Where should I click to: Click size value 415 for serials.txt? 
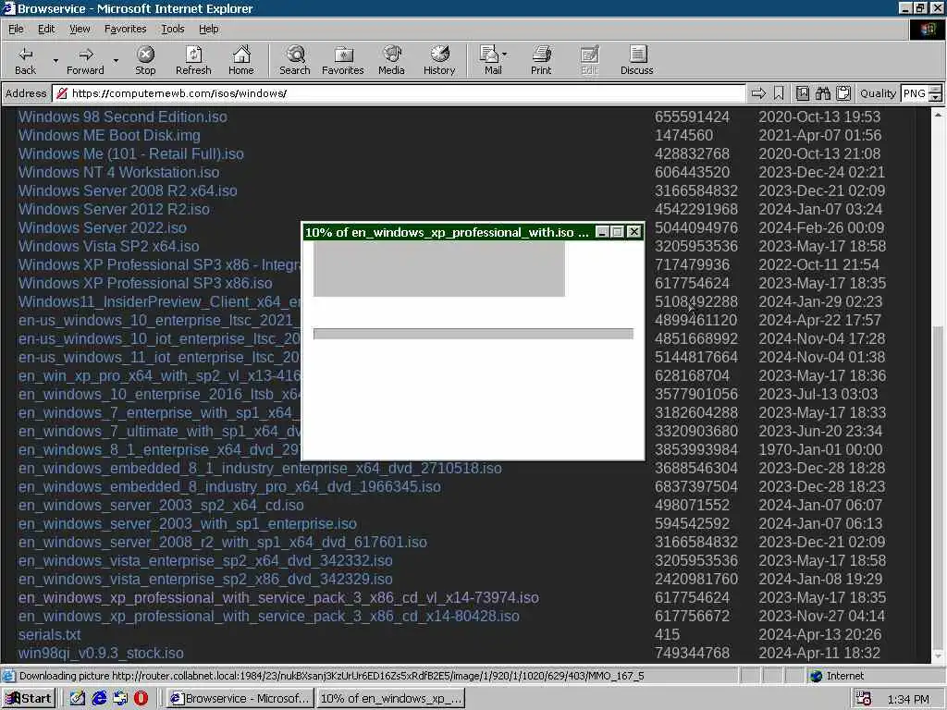[x=668, y=634]
